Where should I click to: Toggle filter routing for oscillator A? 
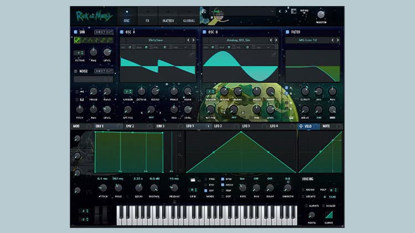[x=287, y=88]
